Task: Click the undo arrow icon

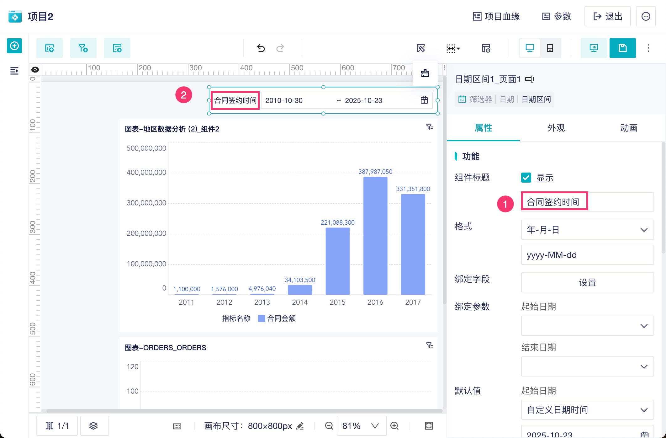Action: (261, 48)
